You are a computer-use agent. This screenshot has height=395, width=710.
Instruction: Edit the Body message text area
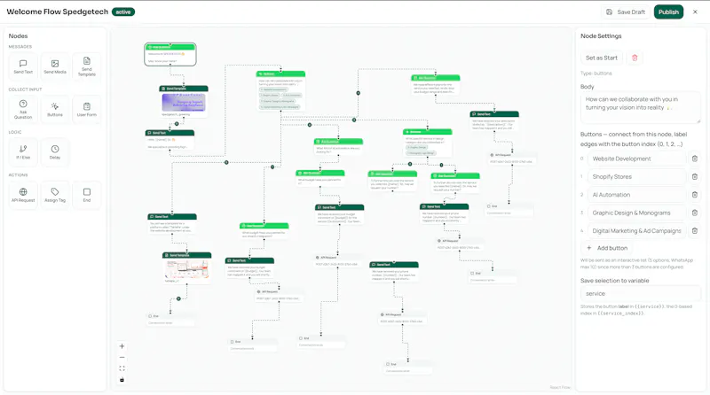pos(640,108)
